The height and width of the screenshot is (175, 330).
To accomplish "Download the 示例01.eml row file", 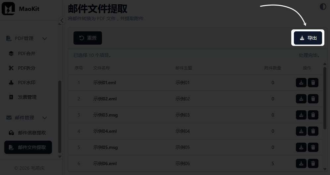I will 301,83.
